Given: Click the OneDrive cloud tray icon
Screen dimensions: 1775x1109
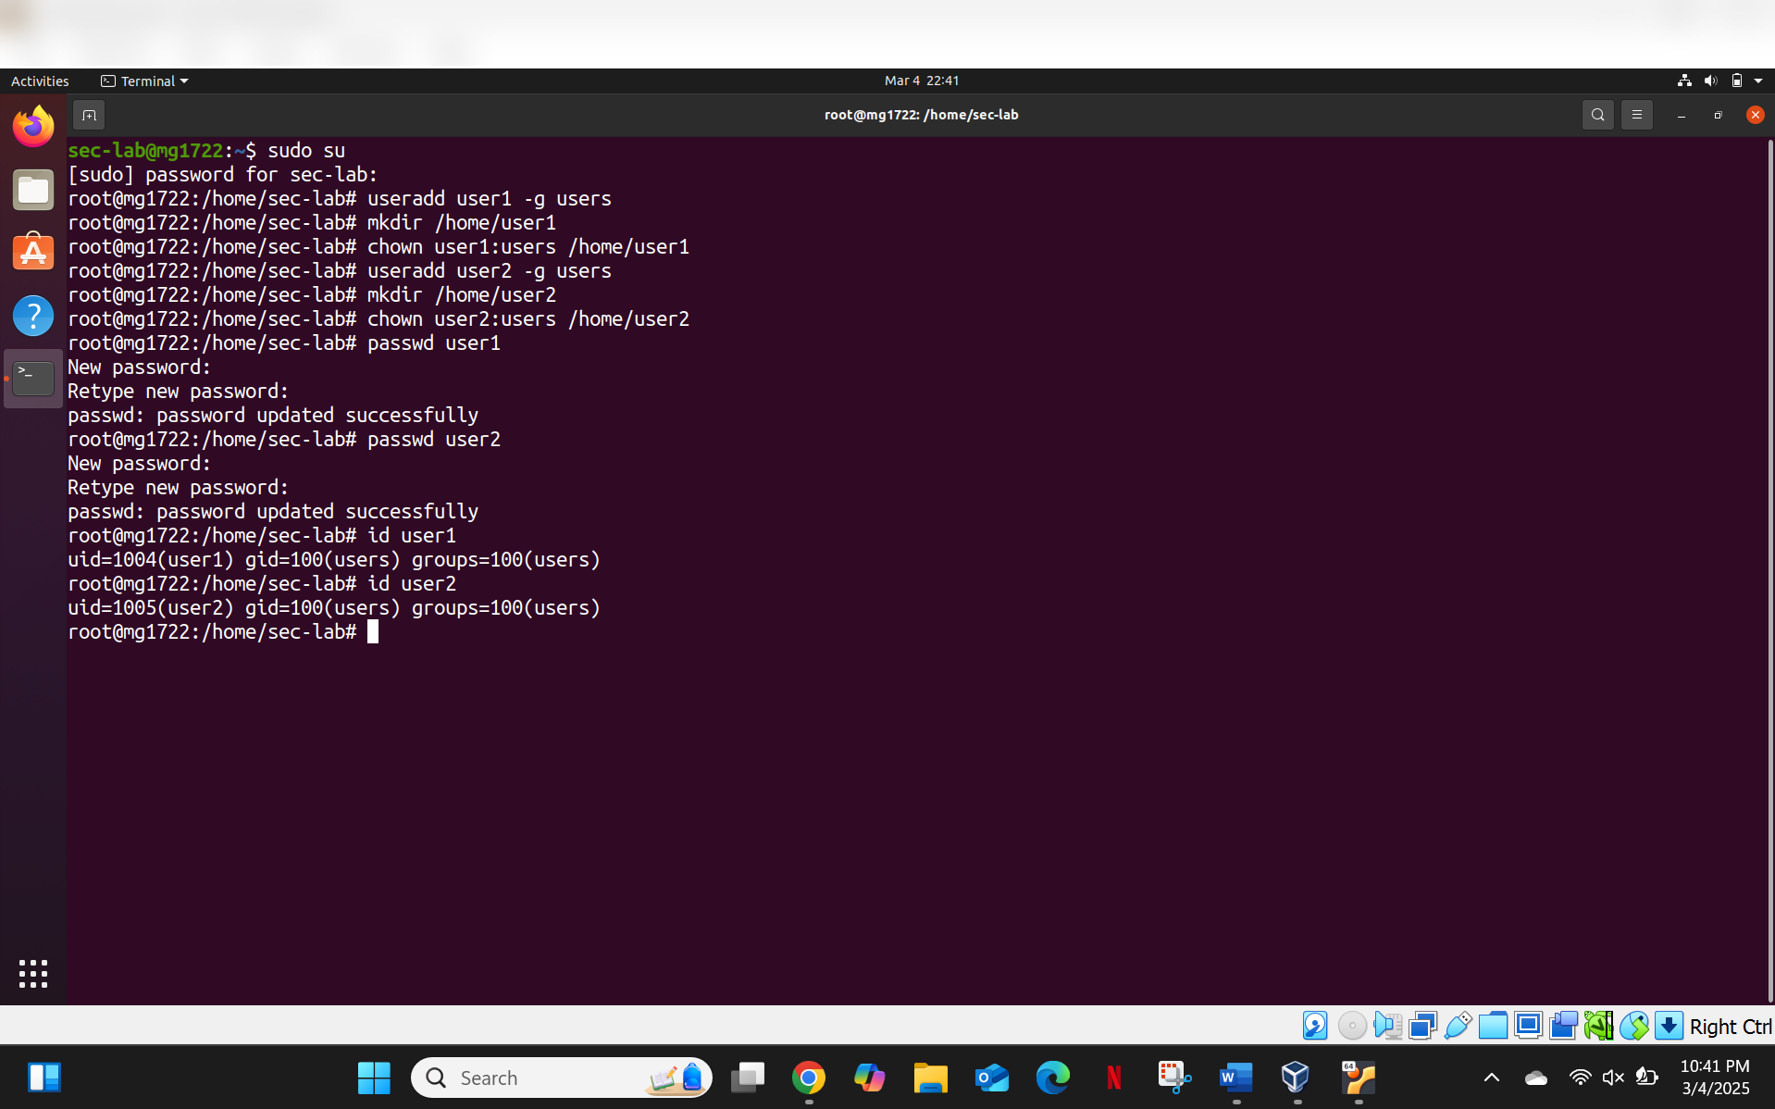Looking at the screenshot, I should (x=1535, y=1078).
